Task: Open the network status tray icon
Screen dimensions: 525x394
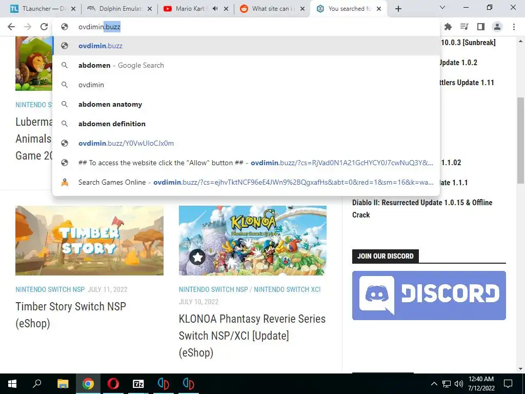Action: pos(447,384)
